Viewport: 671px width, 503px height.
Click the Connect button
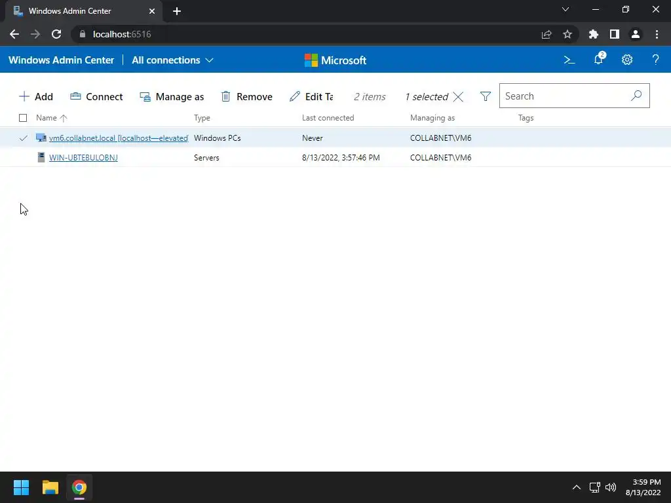pos(96,97)
